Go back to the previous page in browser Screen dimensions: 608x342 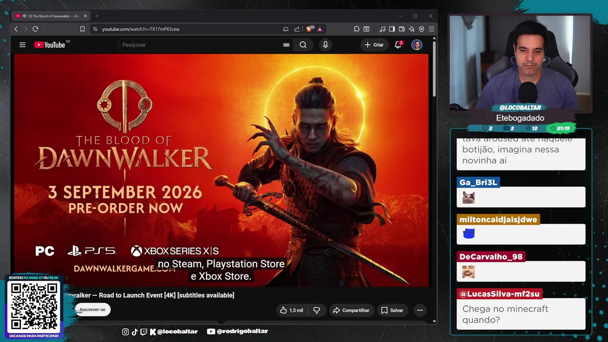[x=16, y=29]
